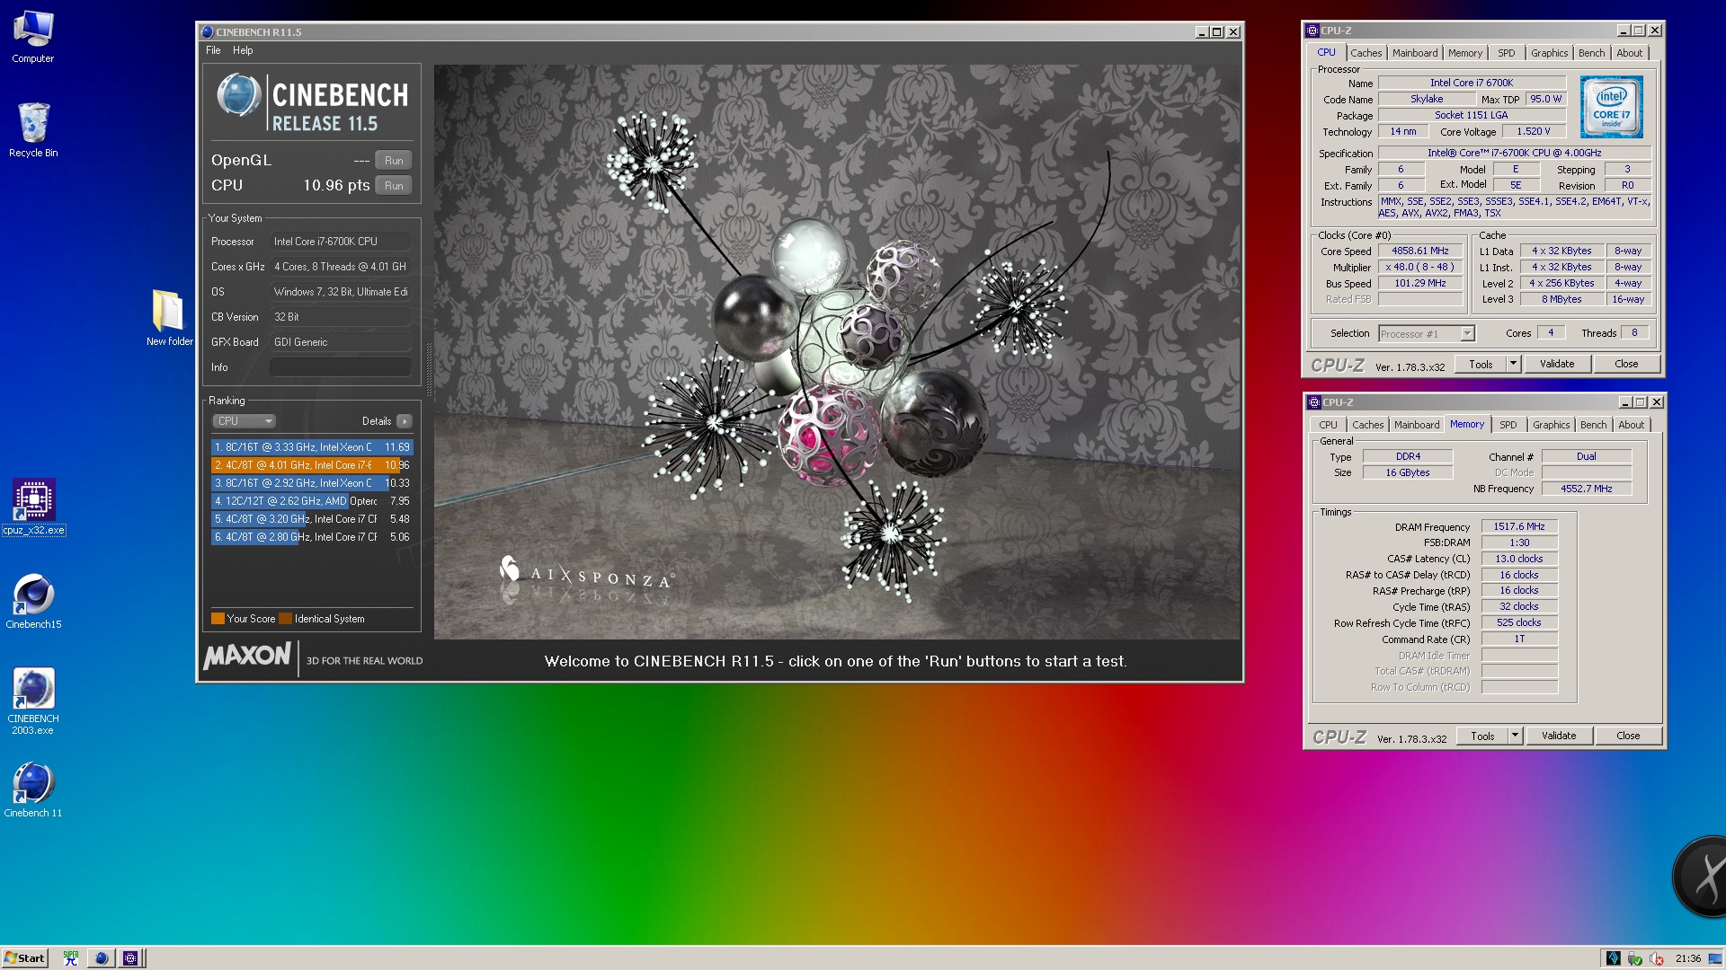Open the Help menu in Cinebench
The image size is (1726, 970).
[243, 50]
